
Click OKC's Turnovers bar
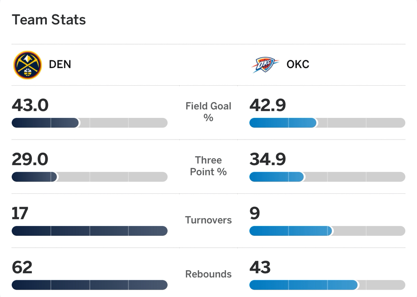click(x=327, y=231)
